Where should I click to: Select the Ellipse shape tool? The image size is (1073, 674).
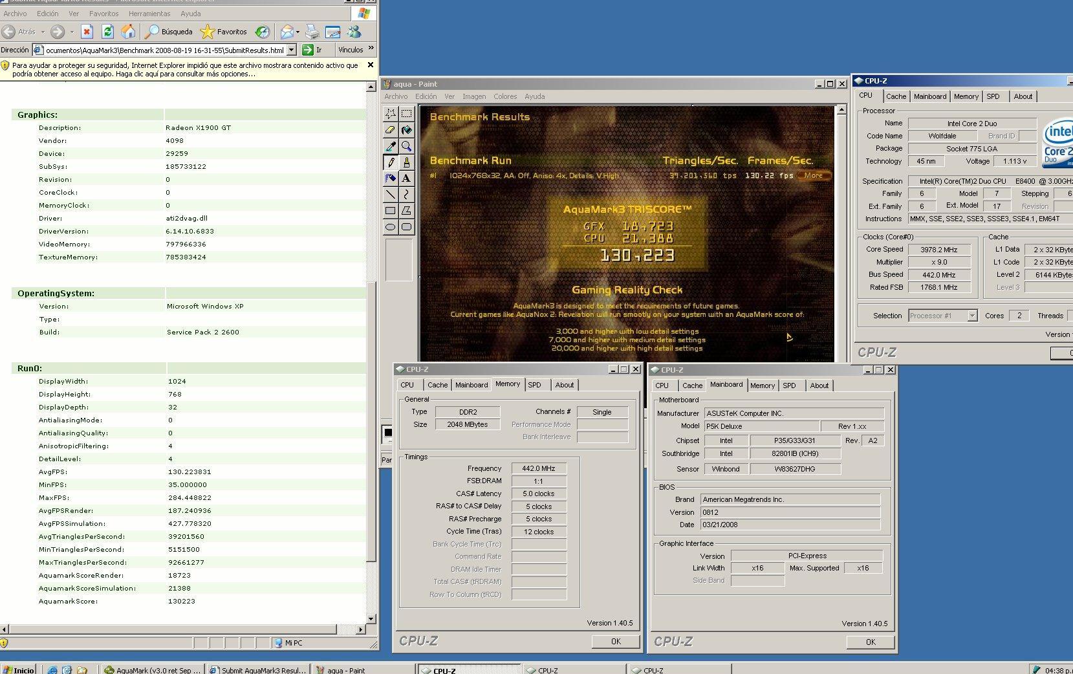pyautogui.click(x=391, y=226)
